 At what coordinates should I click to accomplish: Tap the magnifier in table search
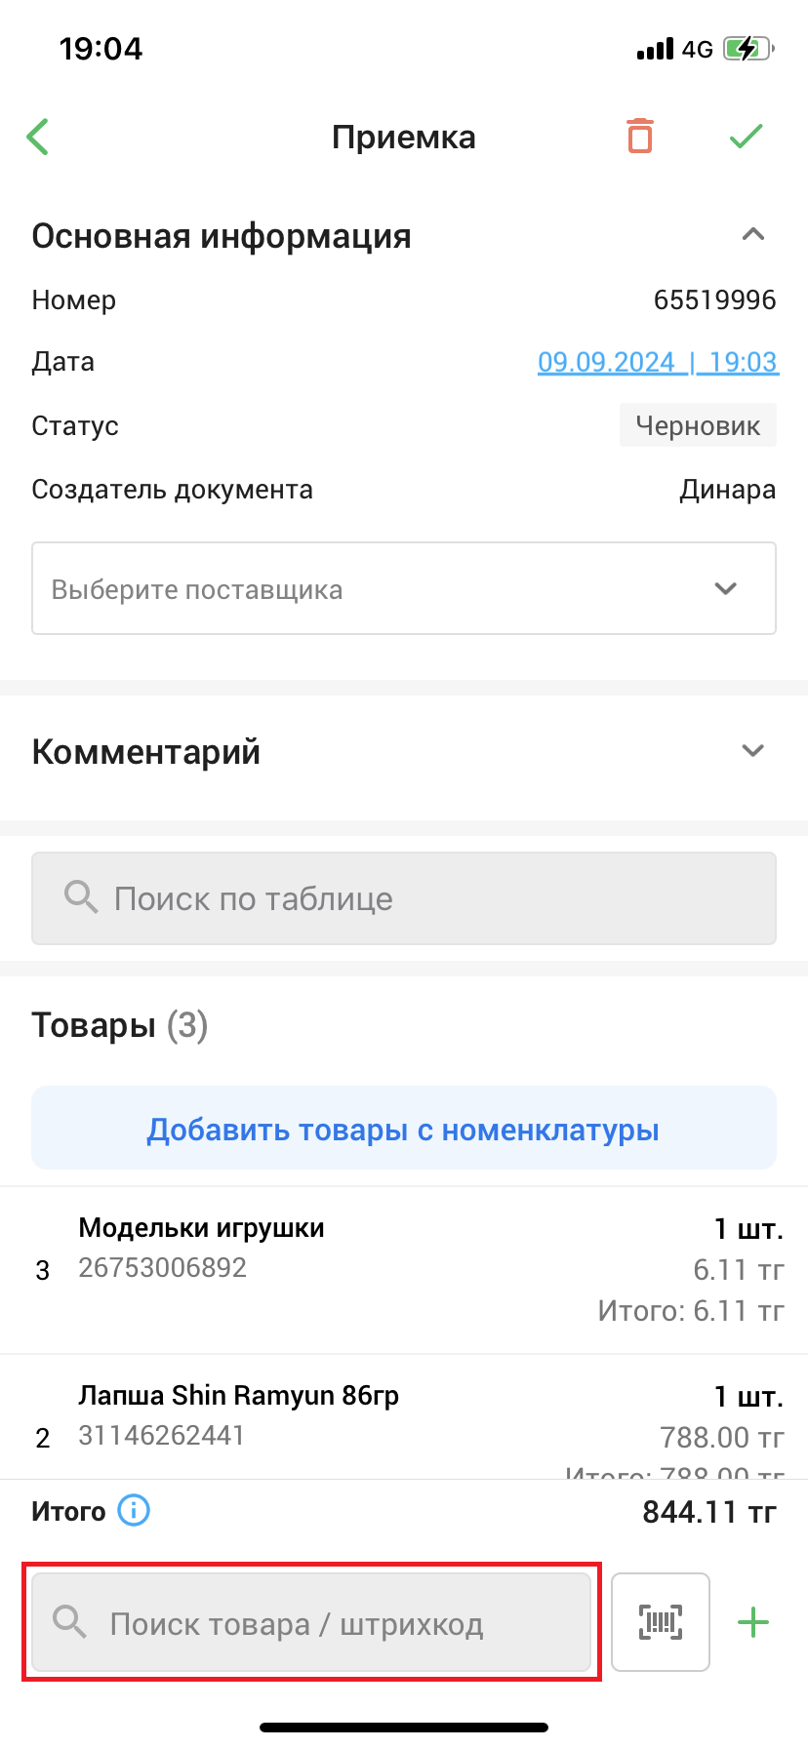[x=81, y=897]
